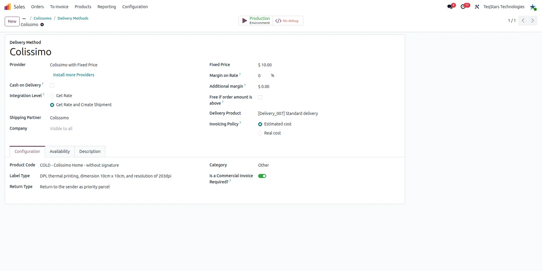The height and width of the screenshot is (271, 542).
Task: Open the activities clock icon
Action: click(x=463, y=7)
